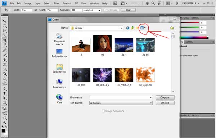Open the Filter menu
This screenshot has width=216, height=138.
(x=57, y=4)
